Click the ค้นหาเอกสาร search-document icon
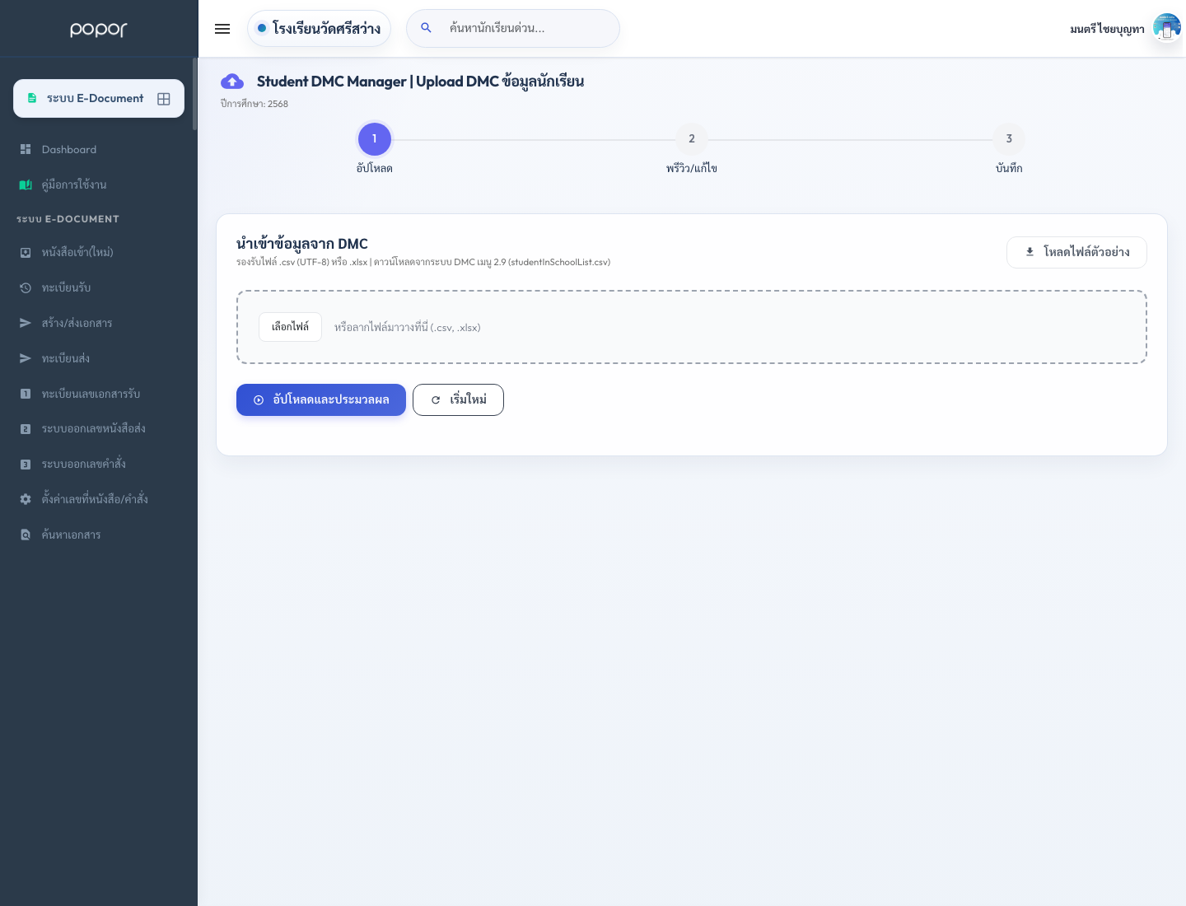The width and height of the screenshot is (1186, 906). tap(26, 535)
